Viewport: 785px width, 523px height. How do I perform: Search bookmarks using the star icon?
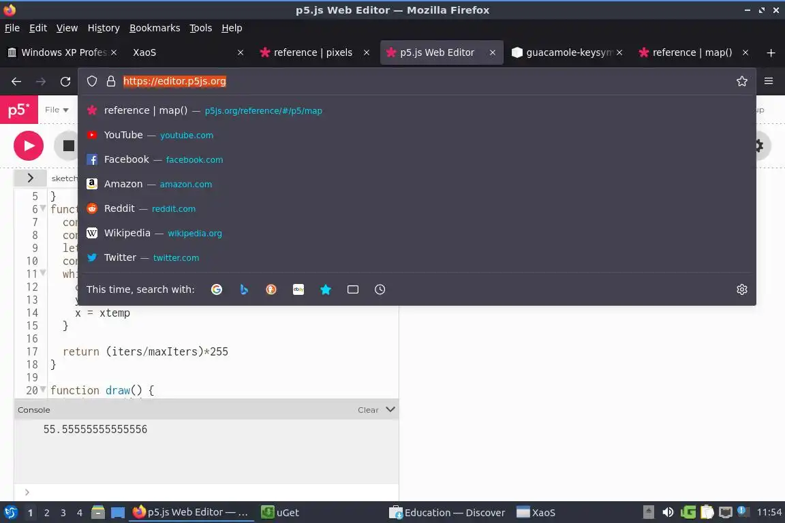pos(326,289)
